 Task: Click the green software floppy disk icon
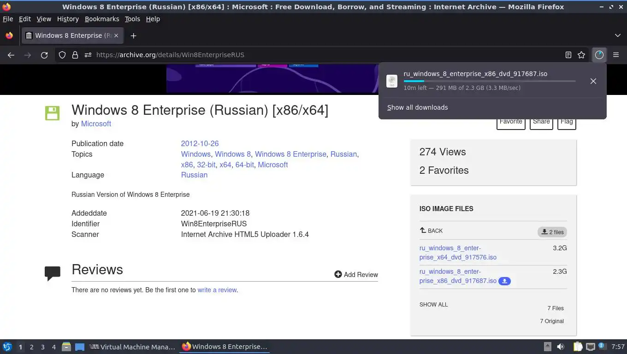click(x=52, y=113)
